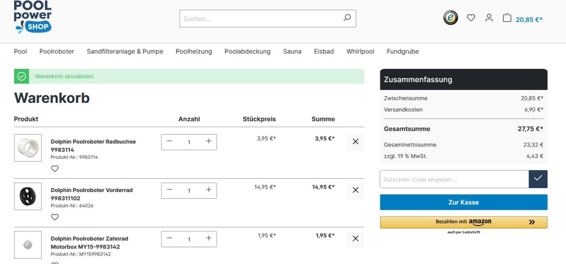Open the Pool menu category
The height and width of the screenshot is (264, 566).
[x=20, y=52]
